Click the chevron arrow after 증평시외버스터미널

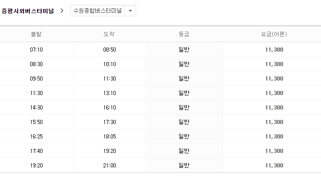click(62, 11)
